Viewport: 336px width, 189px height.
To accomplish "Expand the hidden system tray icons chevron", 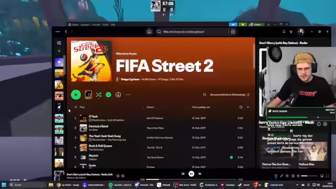I will (297, 185).
